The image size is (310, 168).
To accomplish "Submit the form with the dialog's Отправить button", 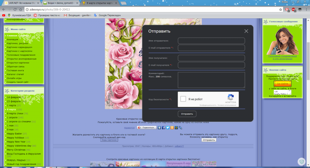I will tap(187, 114).
